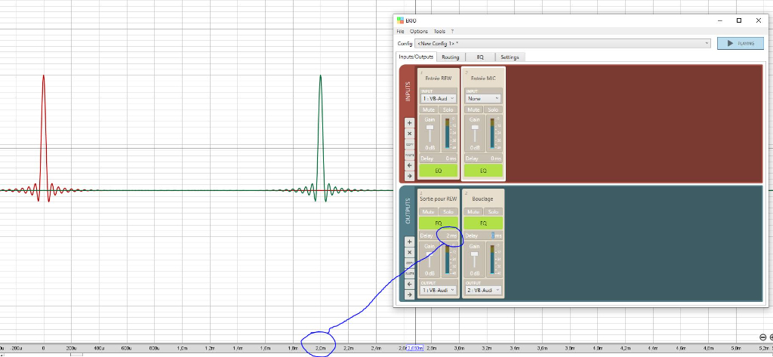The width and height of the screenshot is (773, 357).
Task: Open the Bouclage output device dropdown
Action: (484, 291)
